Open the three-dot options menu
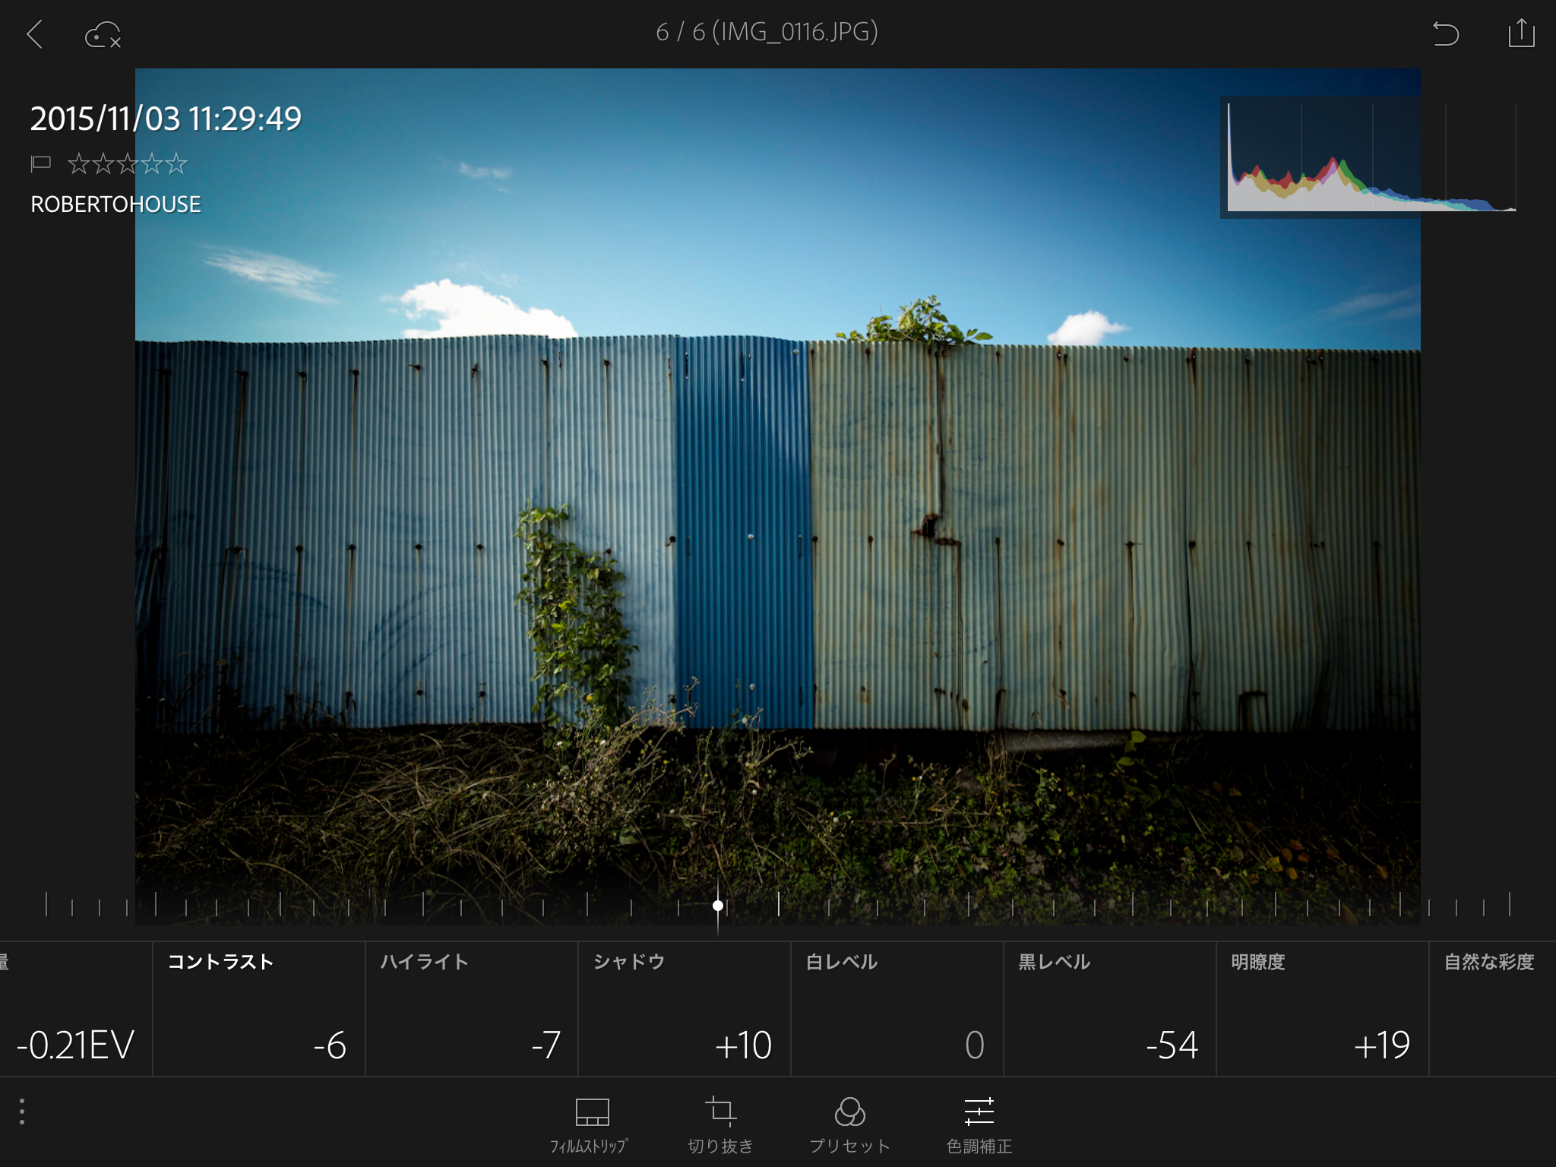Image resolution: width=1556 pixels, height=1167 pixels. [22, 1112]
